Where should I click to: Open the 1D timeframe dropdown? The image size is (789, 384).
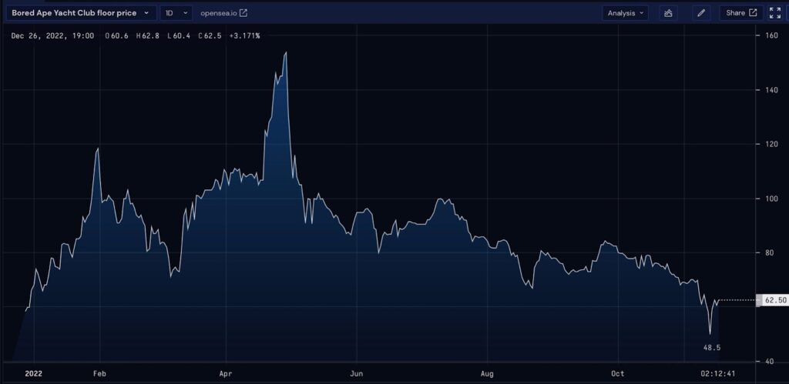point(176,13)
